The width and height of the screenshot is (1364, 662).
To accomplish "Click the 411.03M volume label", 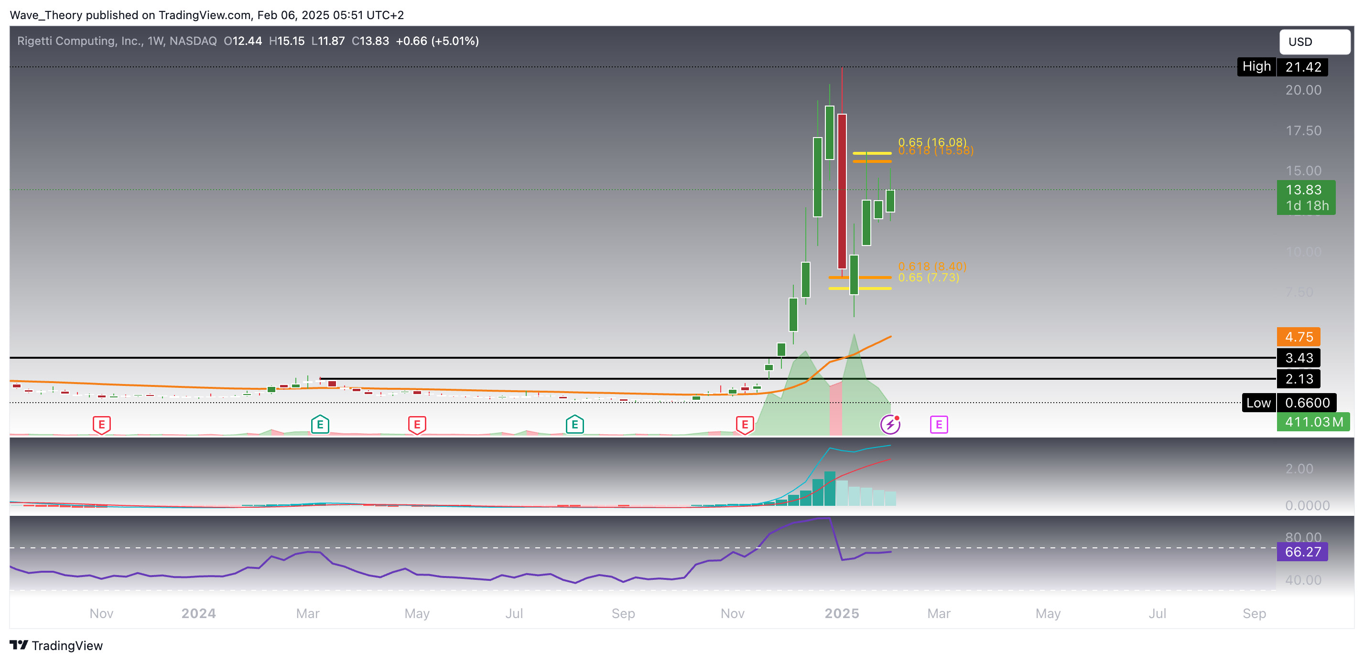I will coord(1313,422).
